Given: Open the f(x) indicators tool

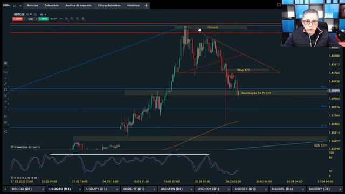Looking at the screenshot, I should coord(5,72).
